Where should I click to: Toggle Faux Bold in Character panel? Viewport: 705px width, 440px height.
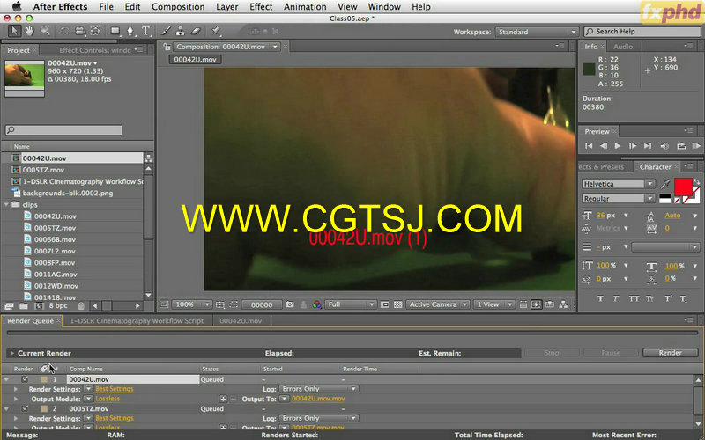click(600, 298)
